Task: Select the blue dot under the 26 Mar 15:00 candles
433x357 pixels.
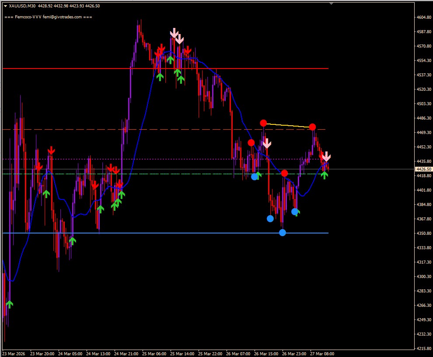Action: [x=270, y=218]
